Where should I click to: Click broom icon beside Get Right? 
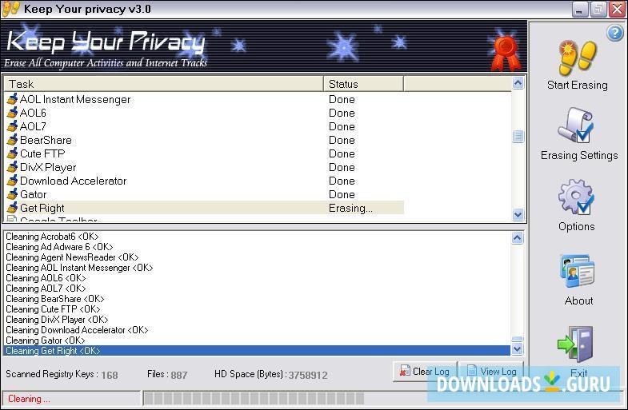(x=13, y=208)
